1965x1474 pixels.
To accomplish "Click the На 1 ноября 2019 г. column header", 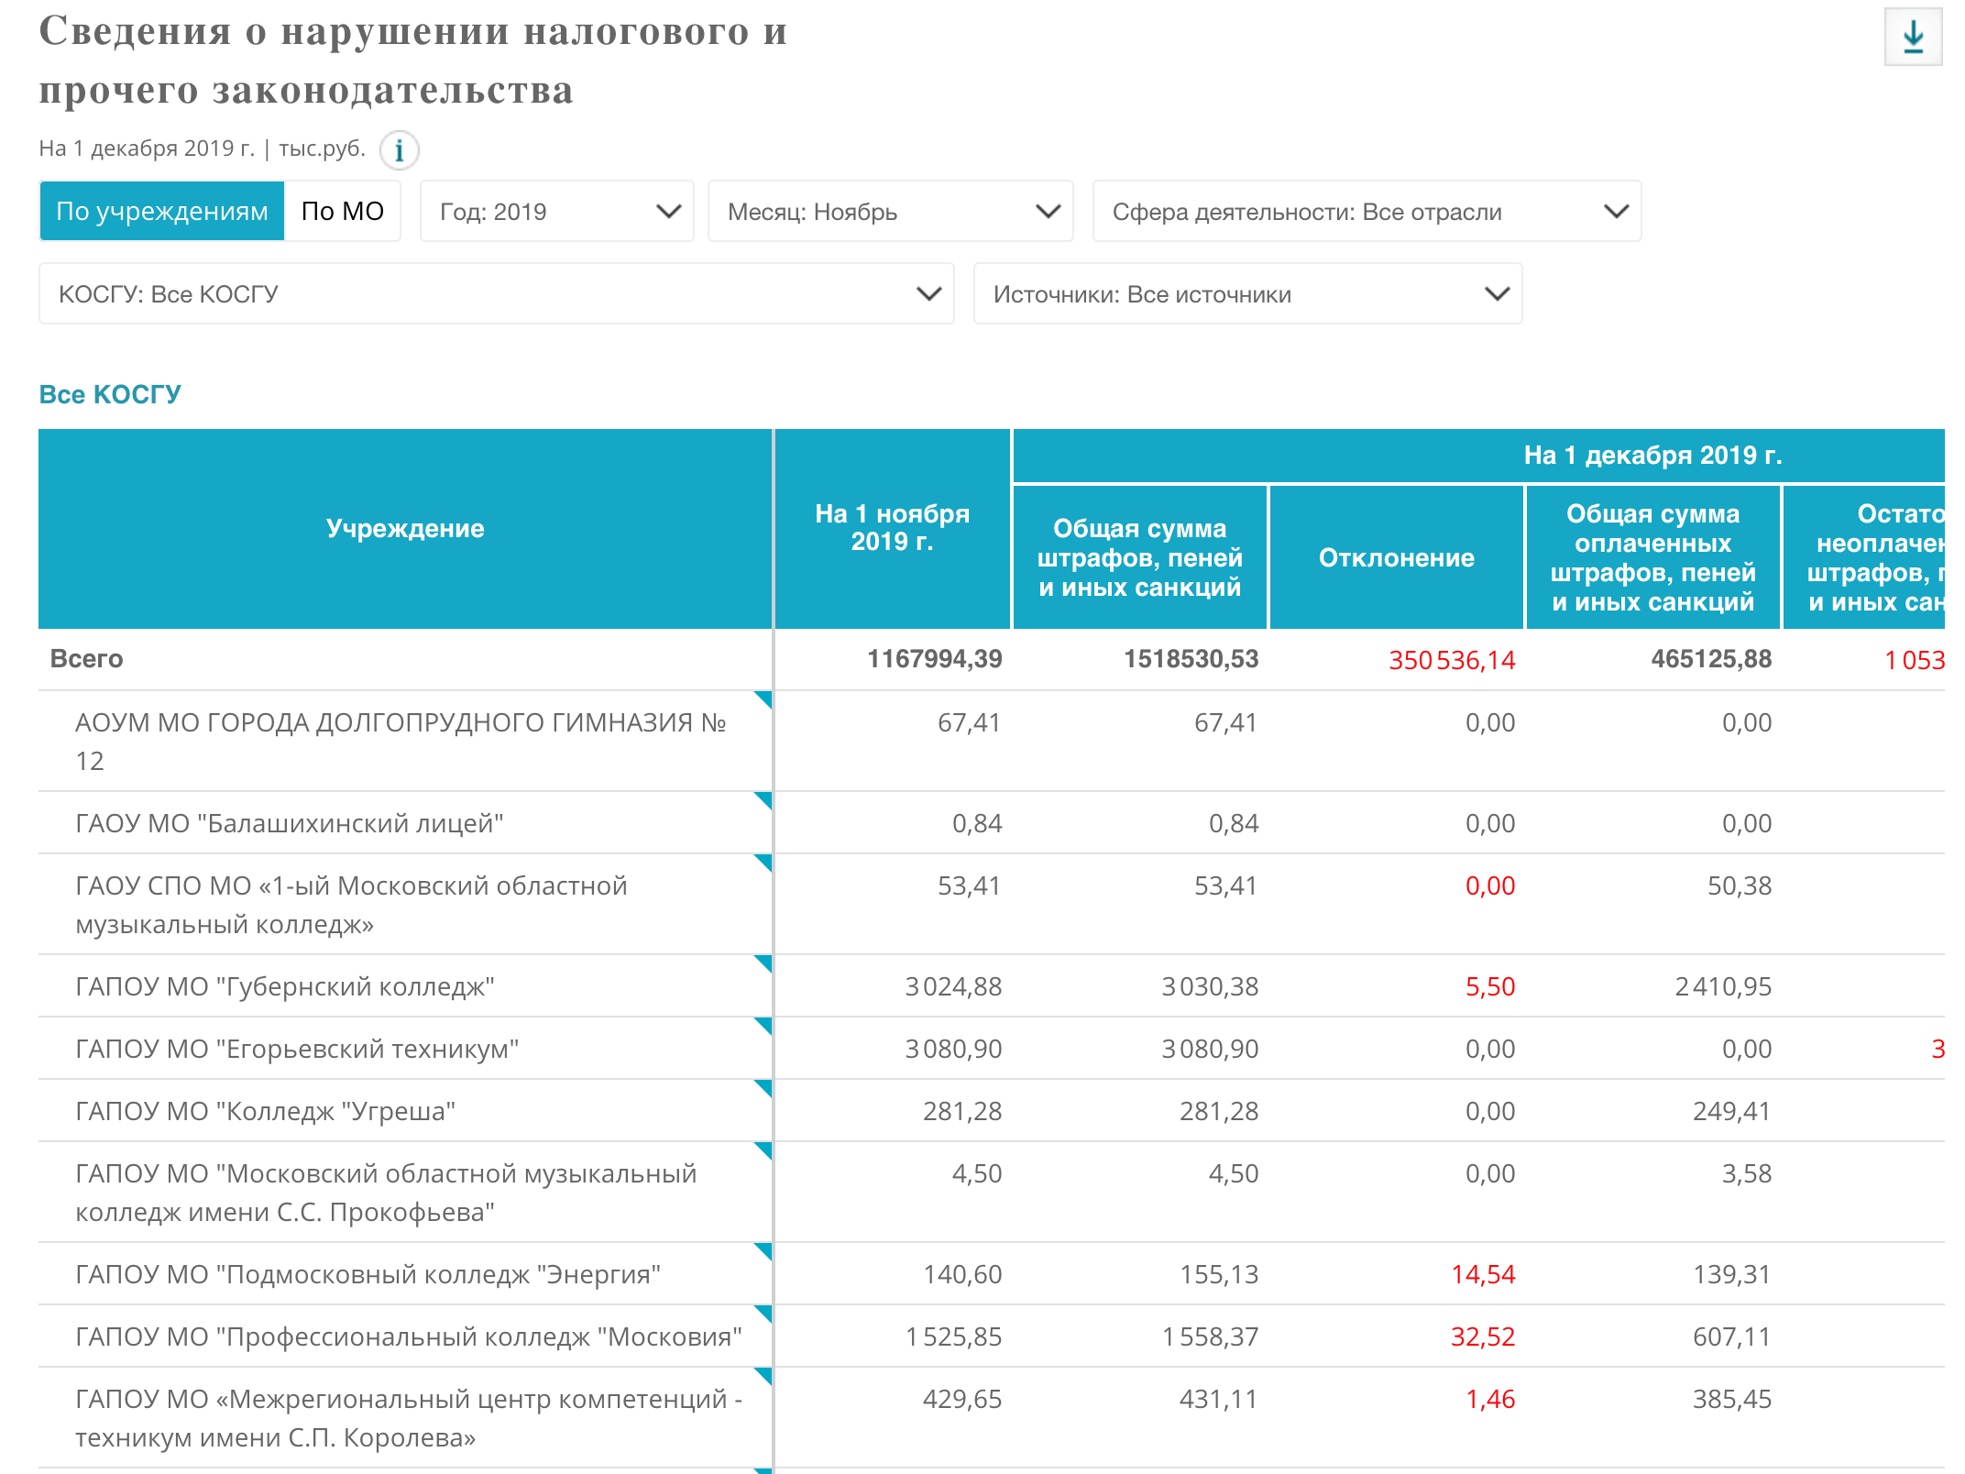I will point(893,529).
